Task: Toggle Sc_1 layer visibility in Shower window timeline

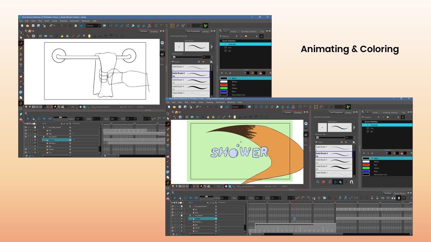Action: pos(173,231)
